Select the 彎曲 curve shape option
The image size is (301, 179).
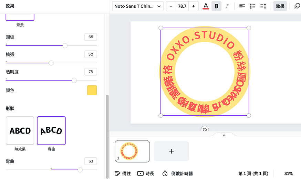coord(51,130)
